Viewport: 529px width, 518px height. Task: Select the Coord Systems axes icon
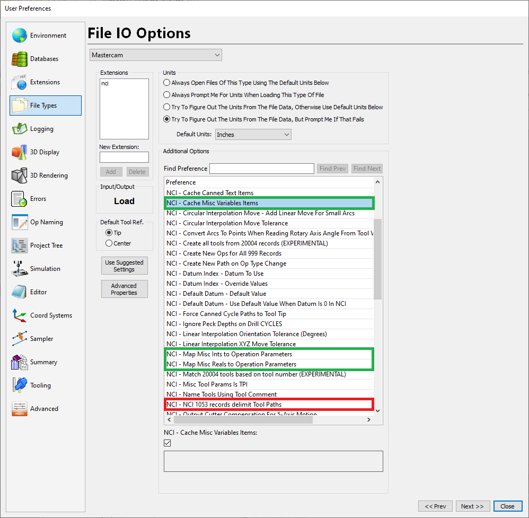pyautogui.click(x=20, y=315)
